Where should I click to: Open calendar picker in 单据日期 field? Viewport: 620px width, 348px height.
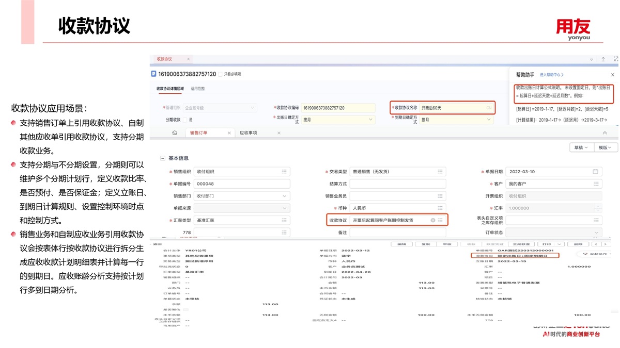point(595,172)
